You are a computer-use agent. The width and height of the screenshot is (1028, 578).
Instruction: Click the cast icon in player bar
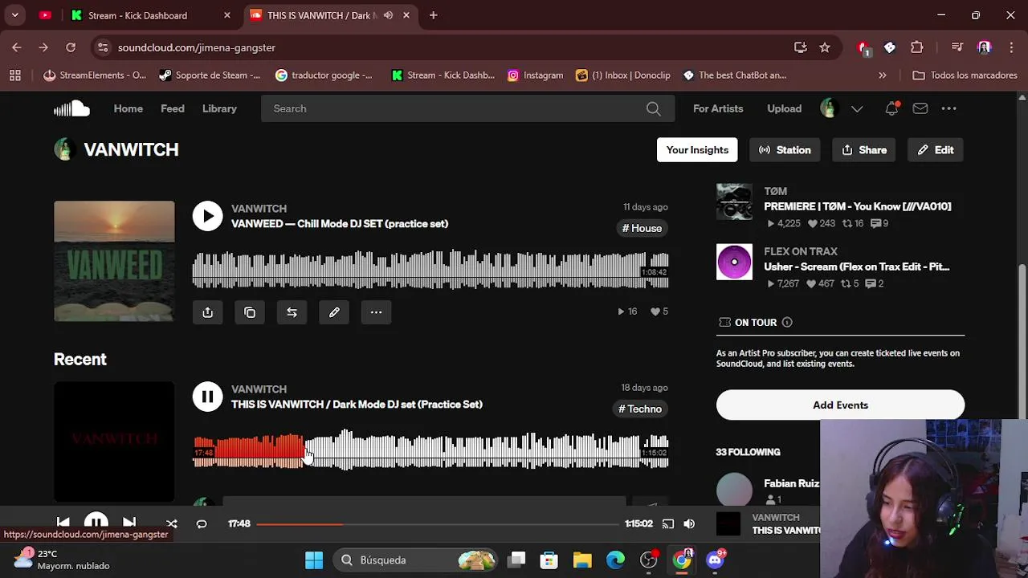(668, 523)
